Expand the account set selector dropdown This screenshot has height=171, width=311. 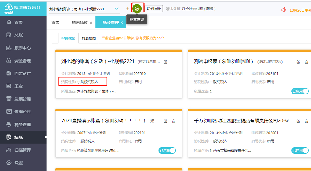point(116,9)
